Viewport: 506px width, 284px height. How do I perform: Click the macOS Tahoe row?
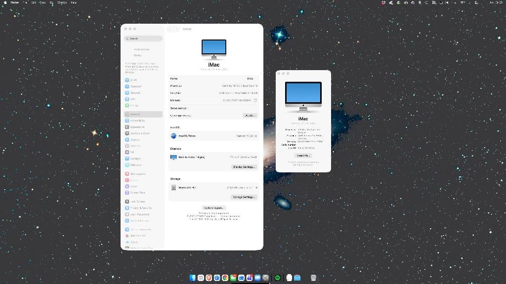213,136
